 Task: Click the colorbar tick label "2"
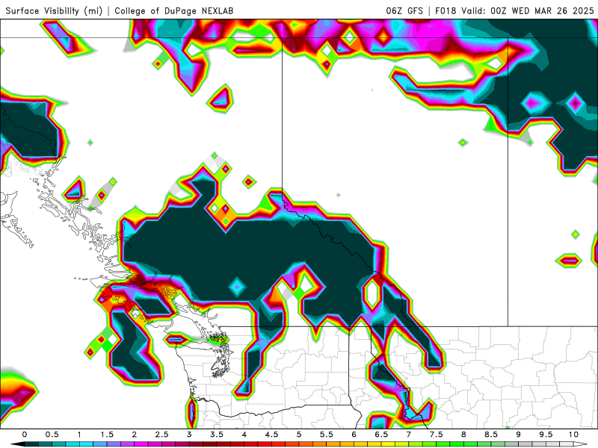pos(135,435)
